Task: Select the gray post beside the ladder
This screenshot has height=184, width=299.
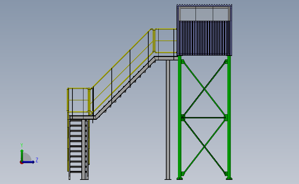Action: 83,149
